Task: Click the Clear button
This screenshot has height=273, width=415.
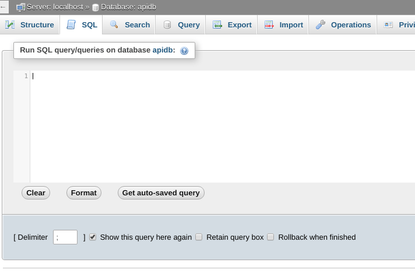Action: (36, 192)
